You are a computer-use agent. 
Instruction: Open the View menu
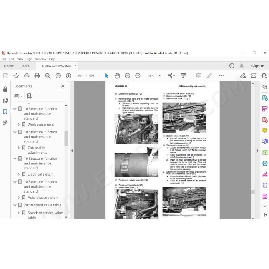[x=20, y=59]
